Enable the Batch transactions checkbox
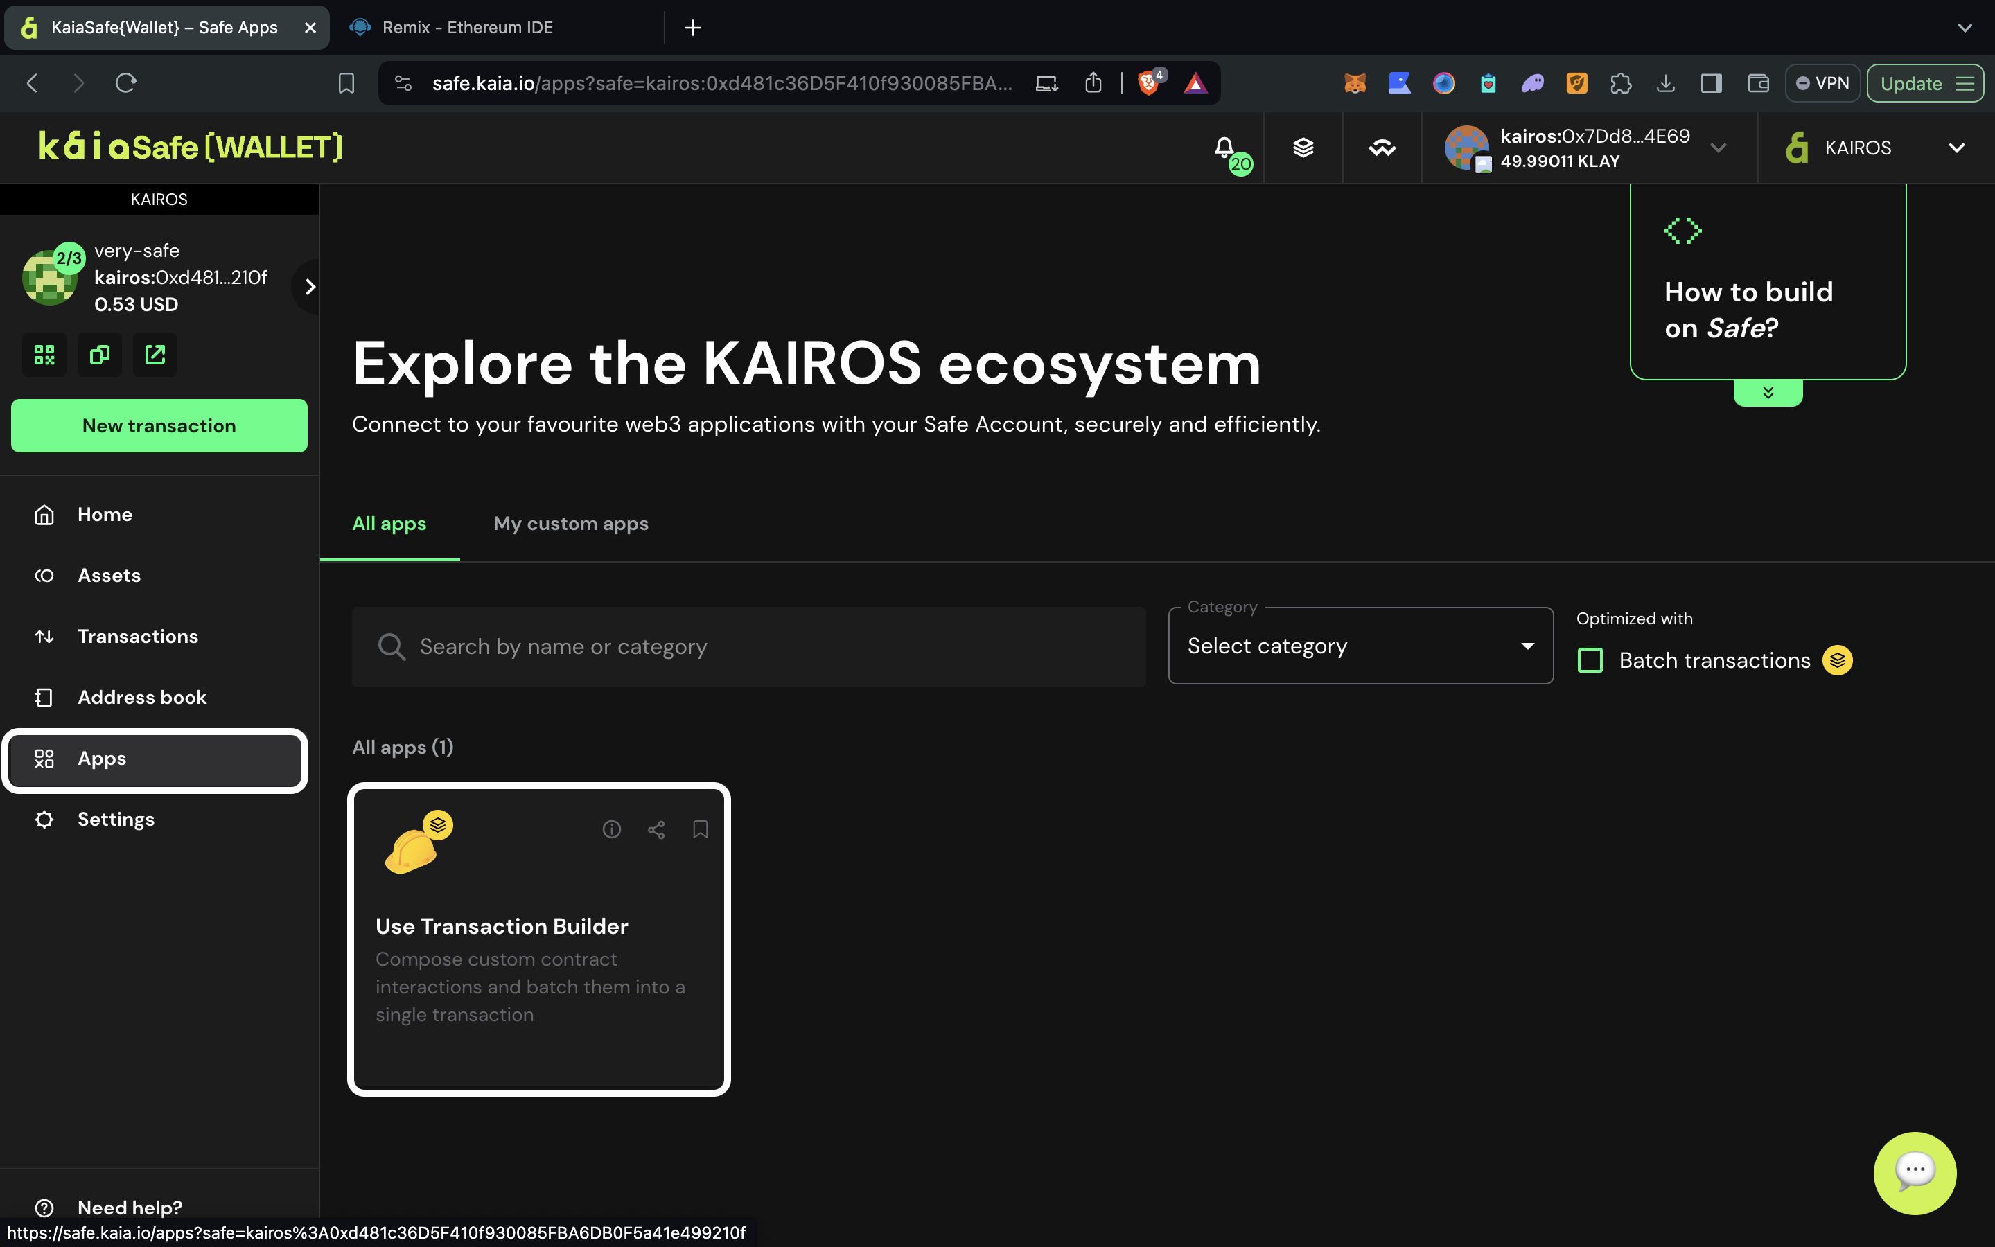1995x1247 pixels. pyautogui.click(x=1590, y=661)
